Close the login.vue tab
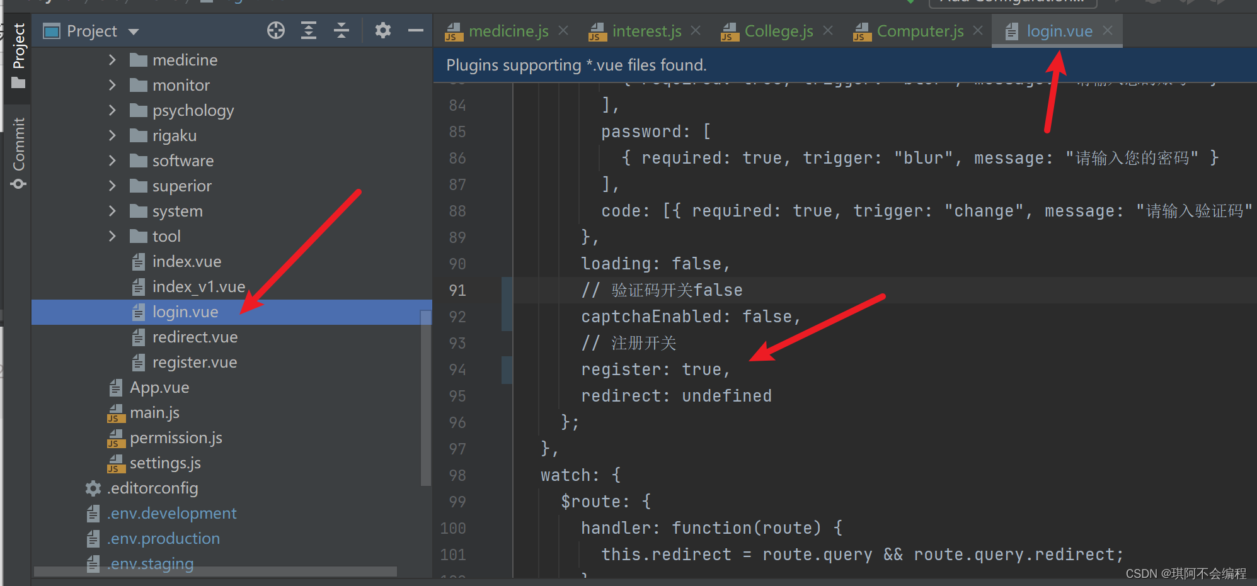Screen dimensions: 1257x586 [x=1108, y=30]
